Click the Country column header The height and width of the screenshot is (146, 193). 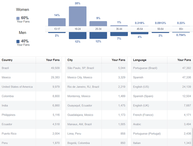click(7, 60)
